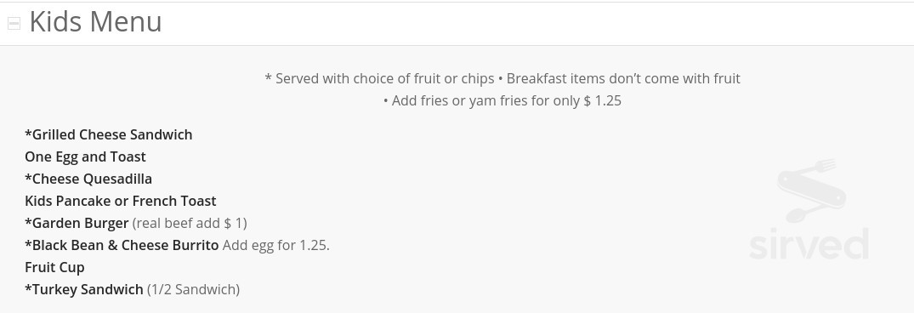Click the breakfast items don't come with fruit text
914x313 pixels.
click(623, 79)
